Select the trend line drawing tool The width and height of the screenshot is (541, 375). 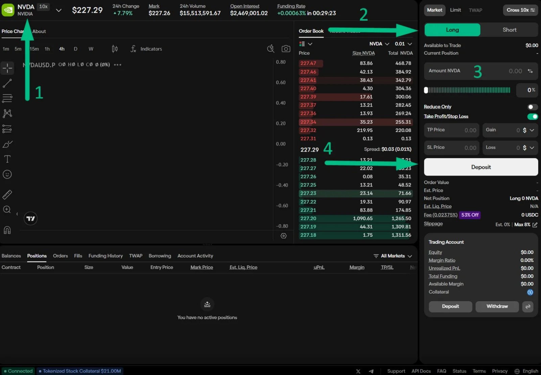tap(7, 83)
